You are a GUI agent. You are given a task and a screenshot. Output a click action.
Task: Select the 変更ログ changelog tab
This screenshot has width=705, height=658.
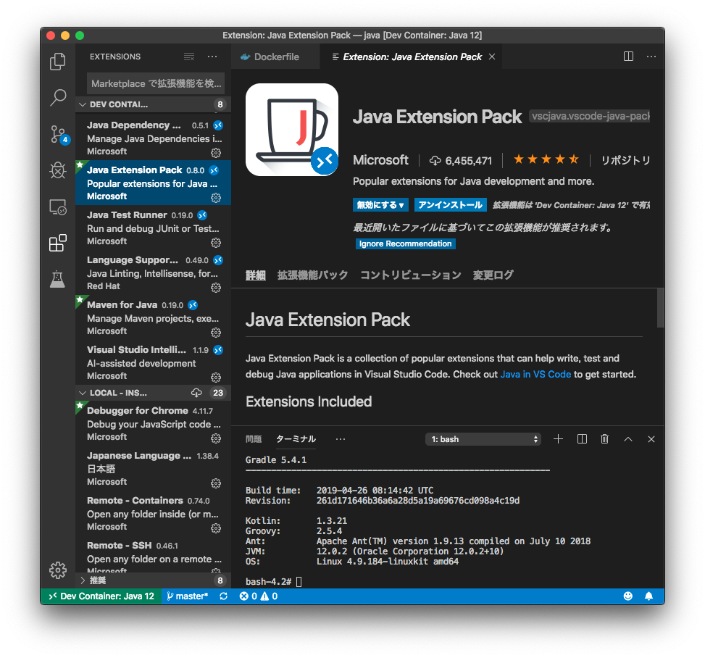493,275
